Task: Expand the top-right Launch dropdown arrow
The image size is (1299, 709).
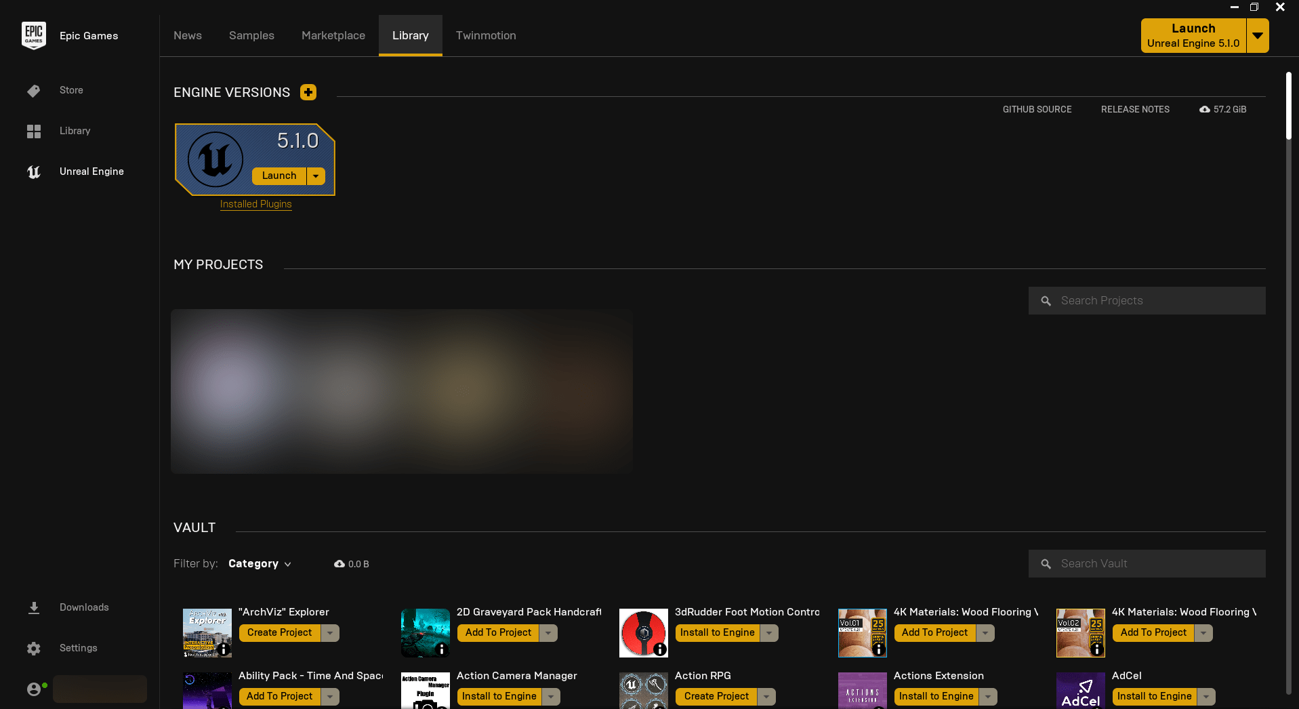Action: pos(1258,35)
